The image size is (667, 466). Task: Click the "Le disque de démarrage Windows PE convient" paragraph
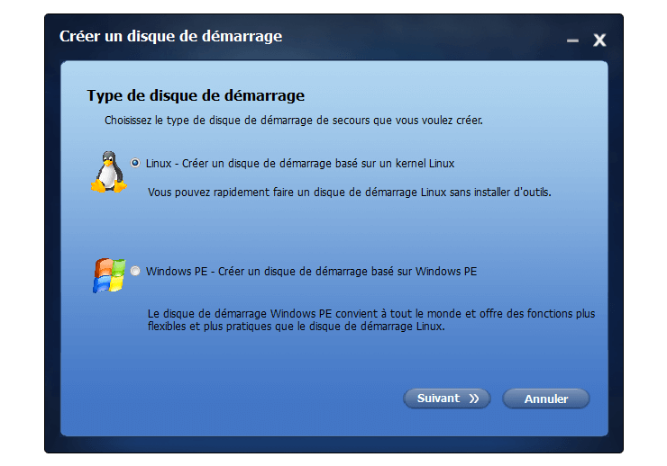tap(371, 314)
